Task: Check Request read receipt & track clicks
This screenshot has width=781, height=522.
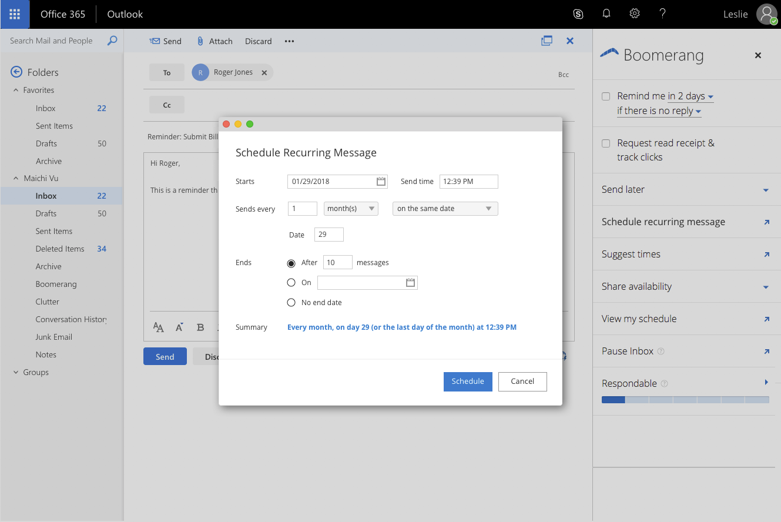Action: (x=605, y=143)
